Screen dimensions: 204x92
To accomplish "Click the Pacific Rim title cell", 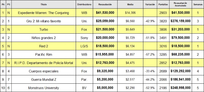I will pos(44,54).
